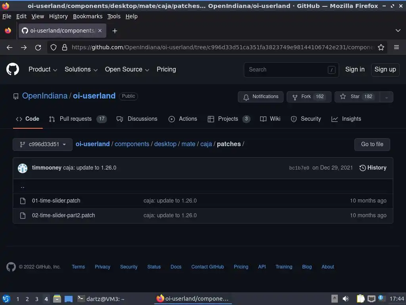Click the GitHub Octocat logo in header
The height and width of the screenshot is (305, 406).
13,69
